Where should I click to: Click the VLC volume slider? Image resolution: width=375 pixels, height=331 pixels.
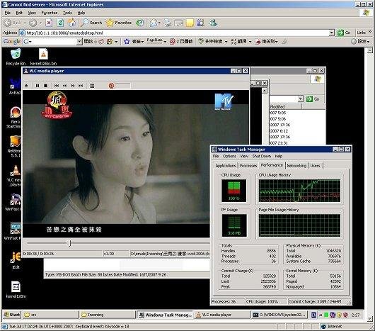tap(122, 86)
